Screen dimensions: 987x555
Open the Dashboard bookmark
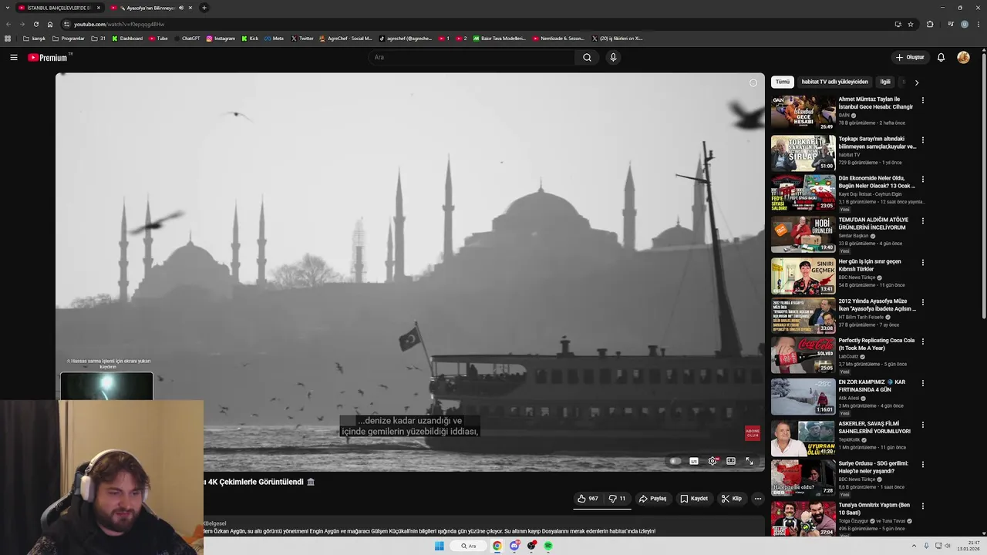[x=127, y=39]
